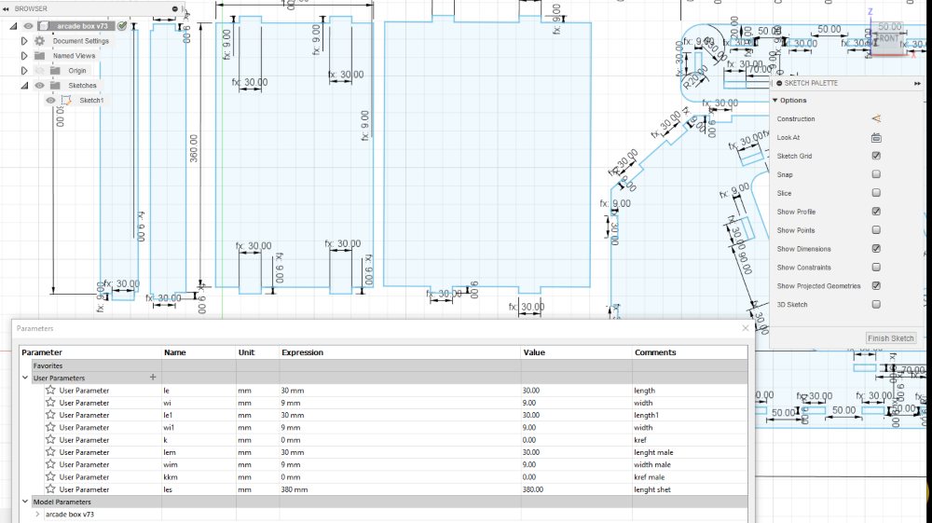Click the Named Views folder icon
Screen dimensions: 932x523
(x=40, y=56)
